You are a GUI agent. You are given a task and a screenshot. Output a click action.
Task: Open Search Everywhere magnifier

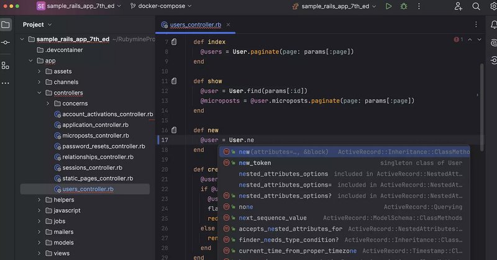pyautogui.click(x=476, y=6)
